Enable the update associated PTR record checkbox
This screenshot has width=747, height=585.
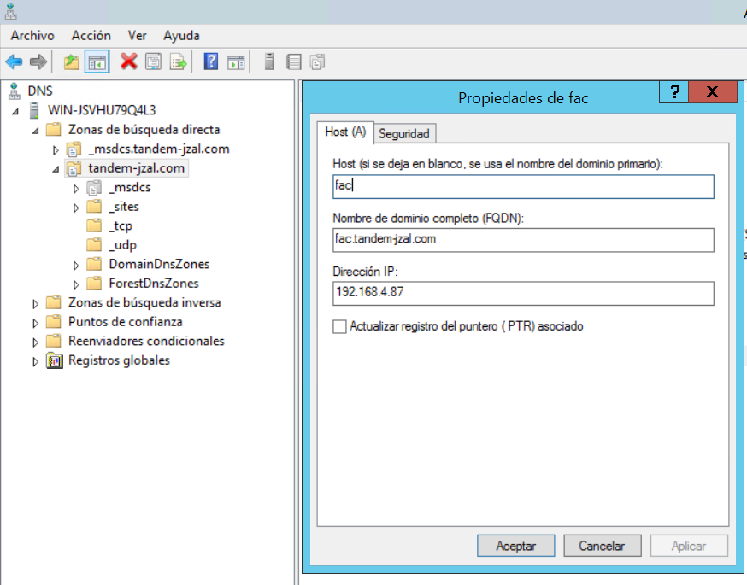(340, 326)
